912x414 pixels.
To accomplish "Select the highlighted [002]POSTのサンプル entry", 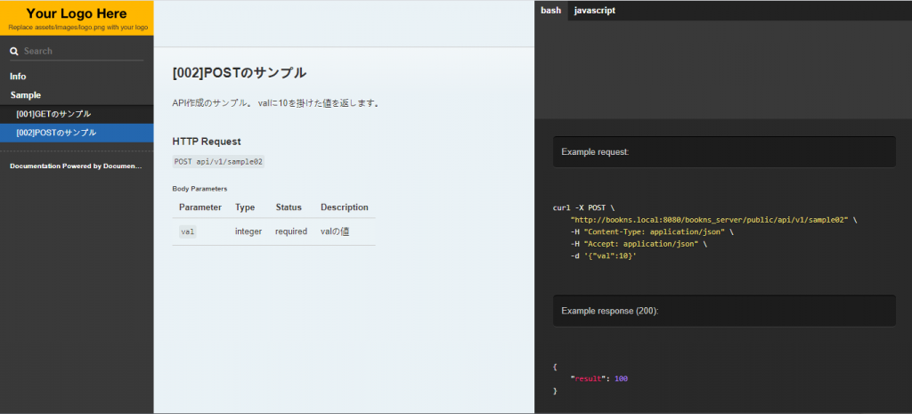I will pyautogui.click(x=56, y=133).
